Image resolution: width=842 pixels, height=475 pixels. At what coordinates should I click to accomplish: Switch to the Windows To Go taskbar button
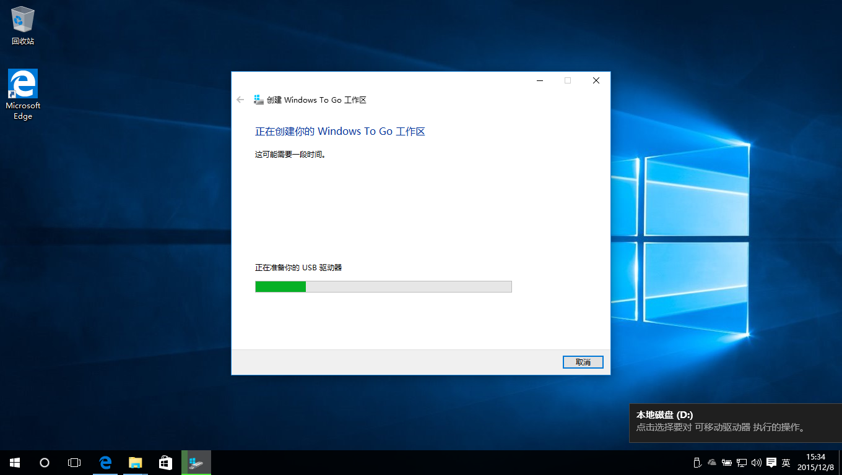click(196, 462)
